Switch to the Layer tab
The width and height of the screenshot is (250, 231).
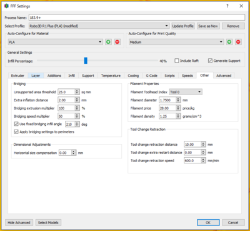(36, 76)
